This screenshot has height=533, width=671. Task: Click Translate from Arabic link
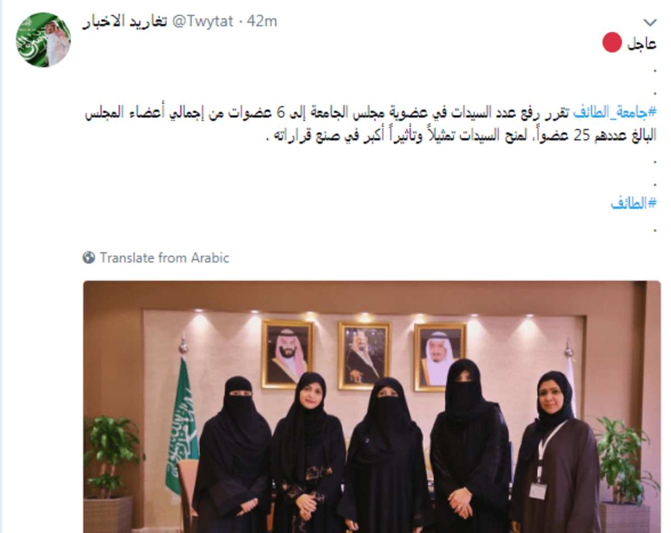pyautogui.click(x=164, y=258)
